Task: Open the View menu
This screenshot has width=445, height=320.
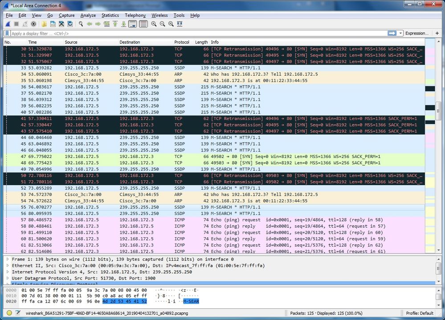Action: 37,15
